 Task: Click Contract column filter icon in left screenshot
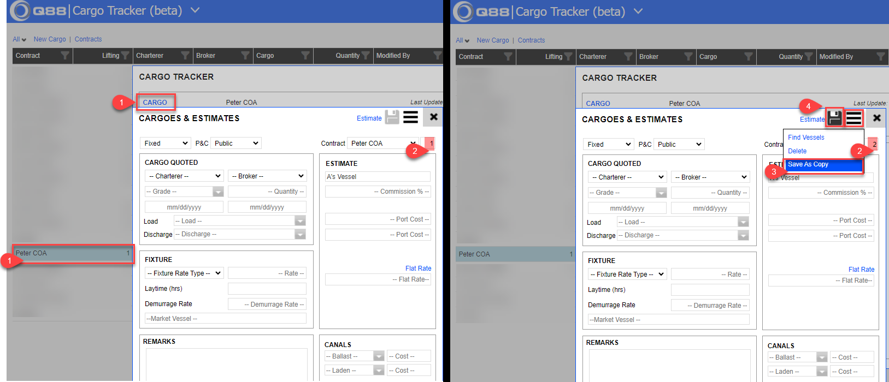[x=65, y=56]
